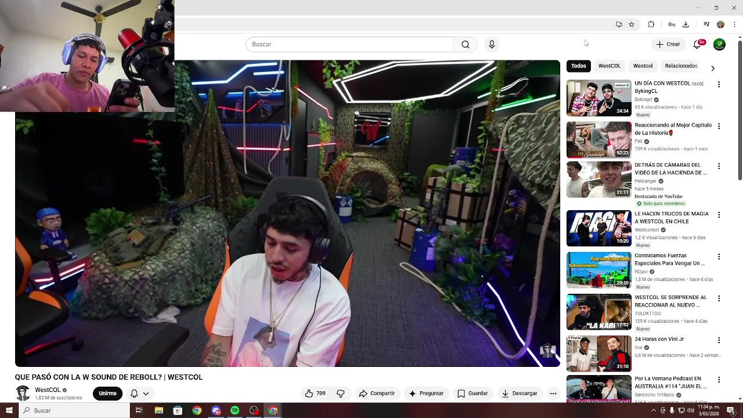The image size is (743, 418).
Task: Open Spotify from the taskbar
Action: [x=235, y=410]
